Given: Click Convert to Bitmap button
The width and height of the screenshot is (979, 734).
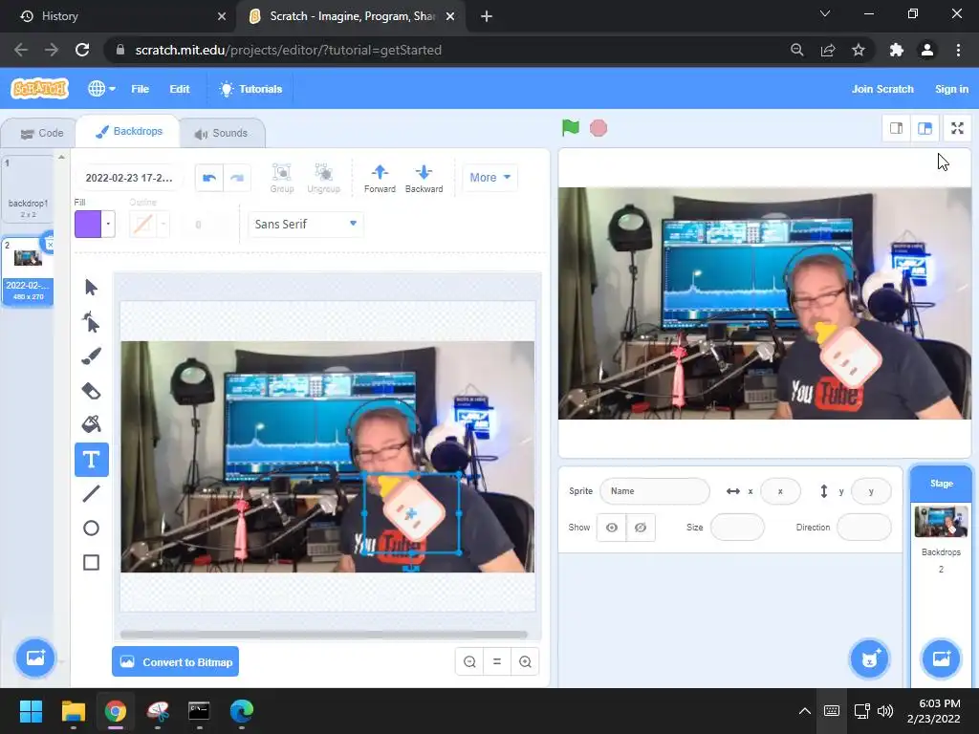Looking at the screenshot, I should pyautogui.click(x=176, y=661).
